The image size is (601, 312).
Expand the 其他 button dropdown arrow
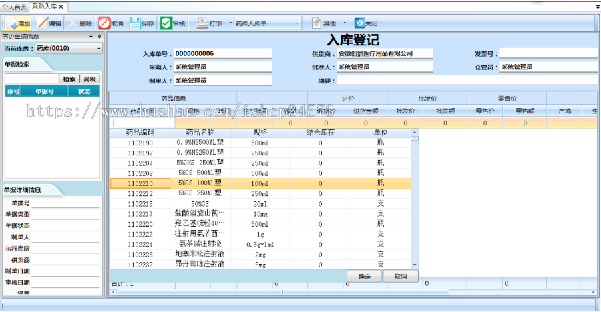345,23
